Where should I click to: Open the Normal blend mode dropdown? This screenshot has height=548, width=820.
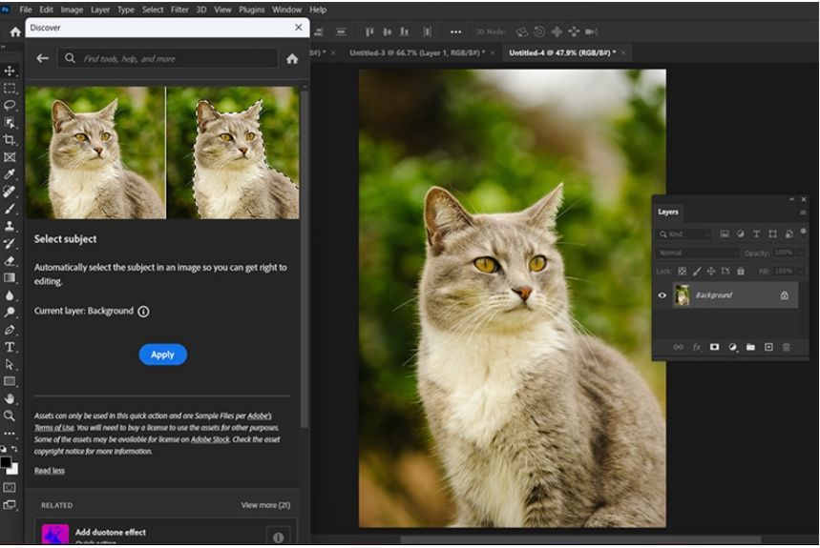699,253
